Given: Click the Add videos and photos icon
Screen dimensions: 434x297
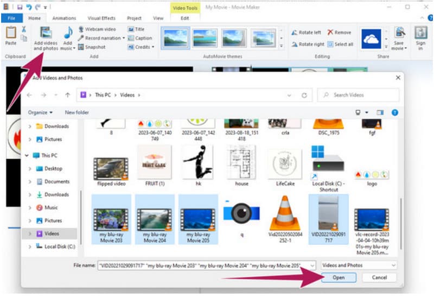Looking at the screenshot, I should (x=46, y=33).
